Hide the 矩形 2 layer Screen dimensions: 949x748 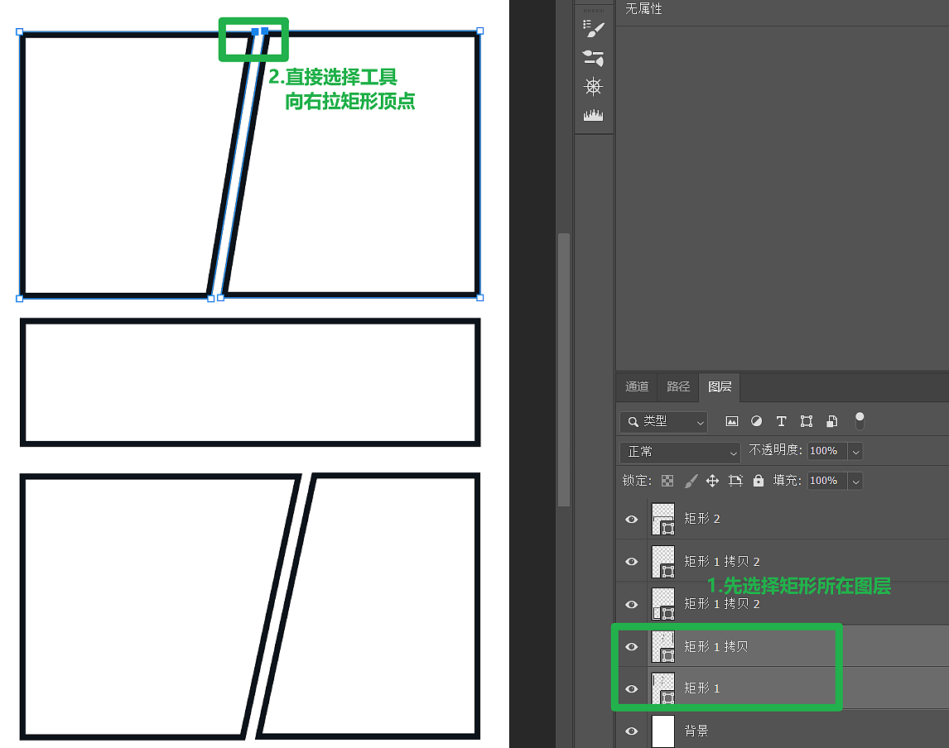coord(631,520)
